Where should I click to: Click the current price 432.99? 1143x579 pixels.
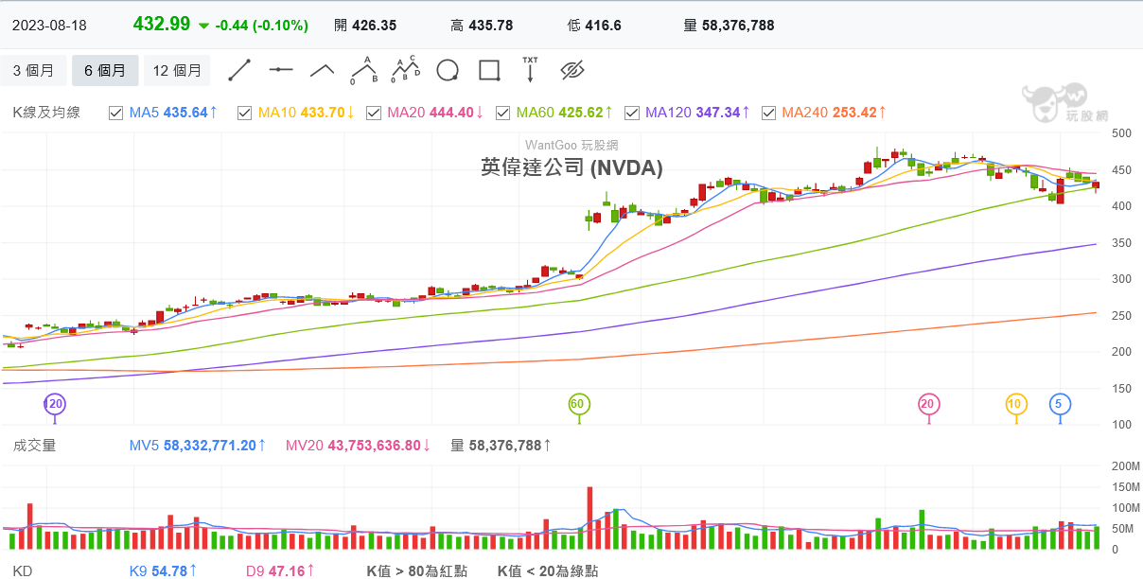tap(162, 25)
